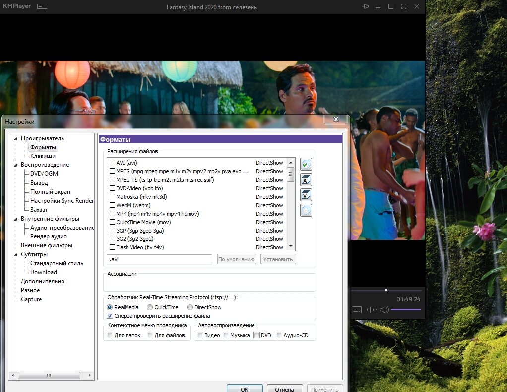The height and width of the screenshot is (392, 507).
Task: Open the Рендер аудио settings page
Action: [49, 236]
